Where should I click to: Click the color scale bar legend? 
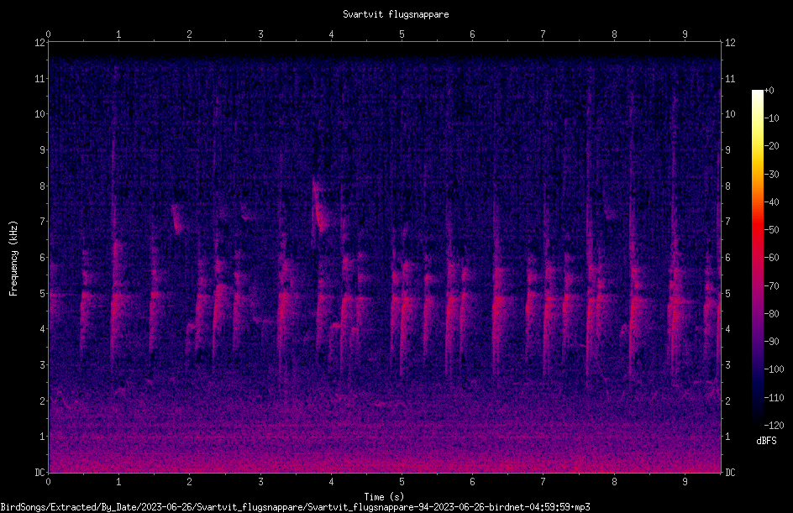(757, 258)
